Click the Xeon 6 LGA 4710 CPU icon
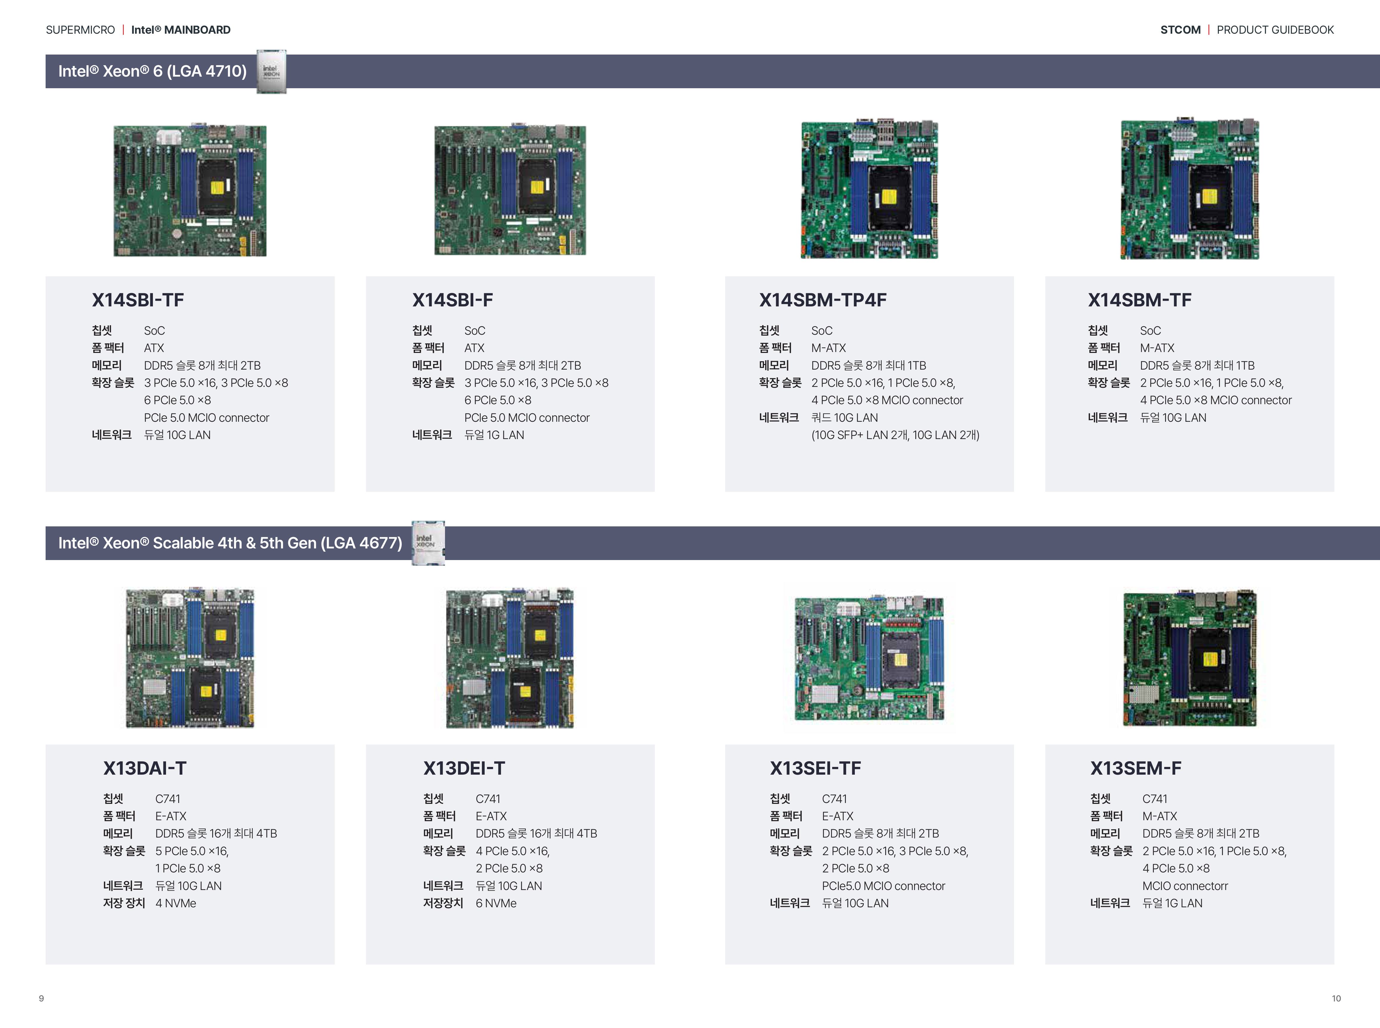The image size is (1380, 1028). [271, 72]
